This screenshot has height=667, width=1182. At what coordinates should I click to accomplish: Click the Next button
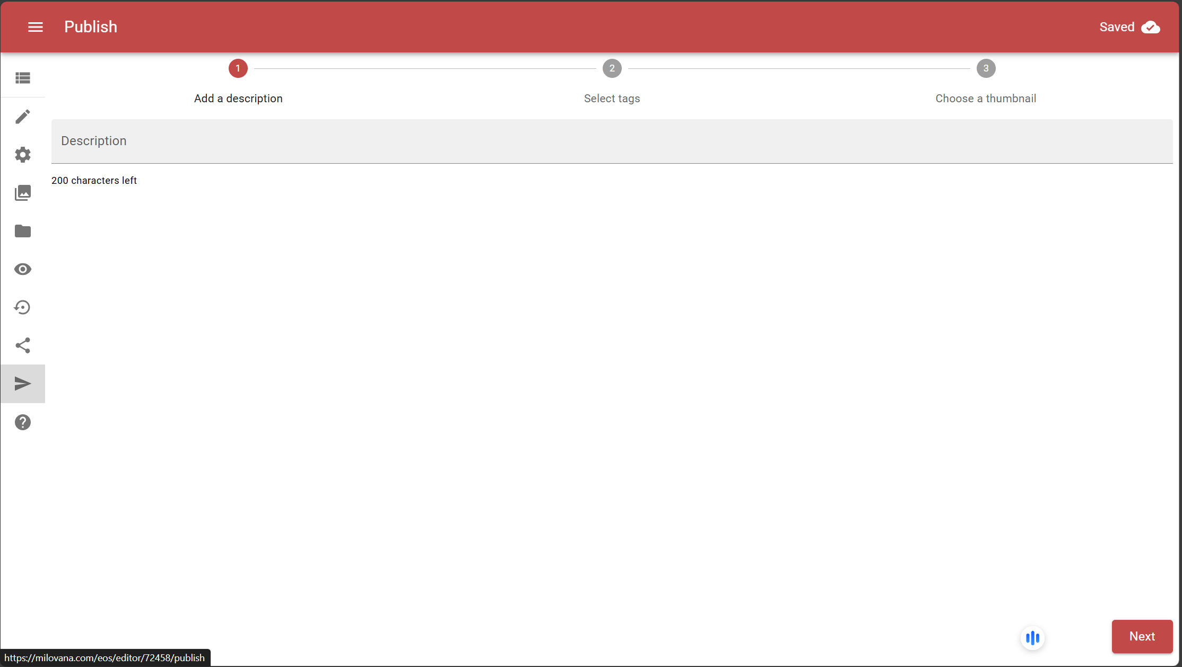point(1142,636)
